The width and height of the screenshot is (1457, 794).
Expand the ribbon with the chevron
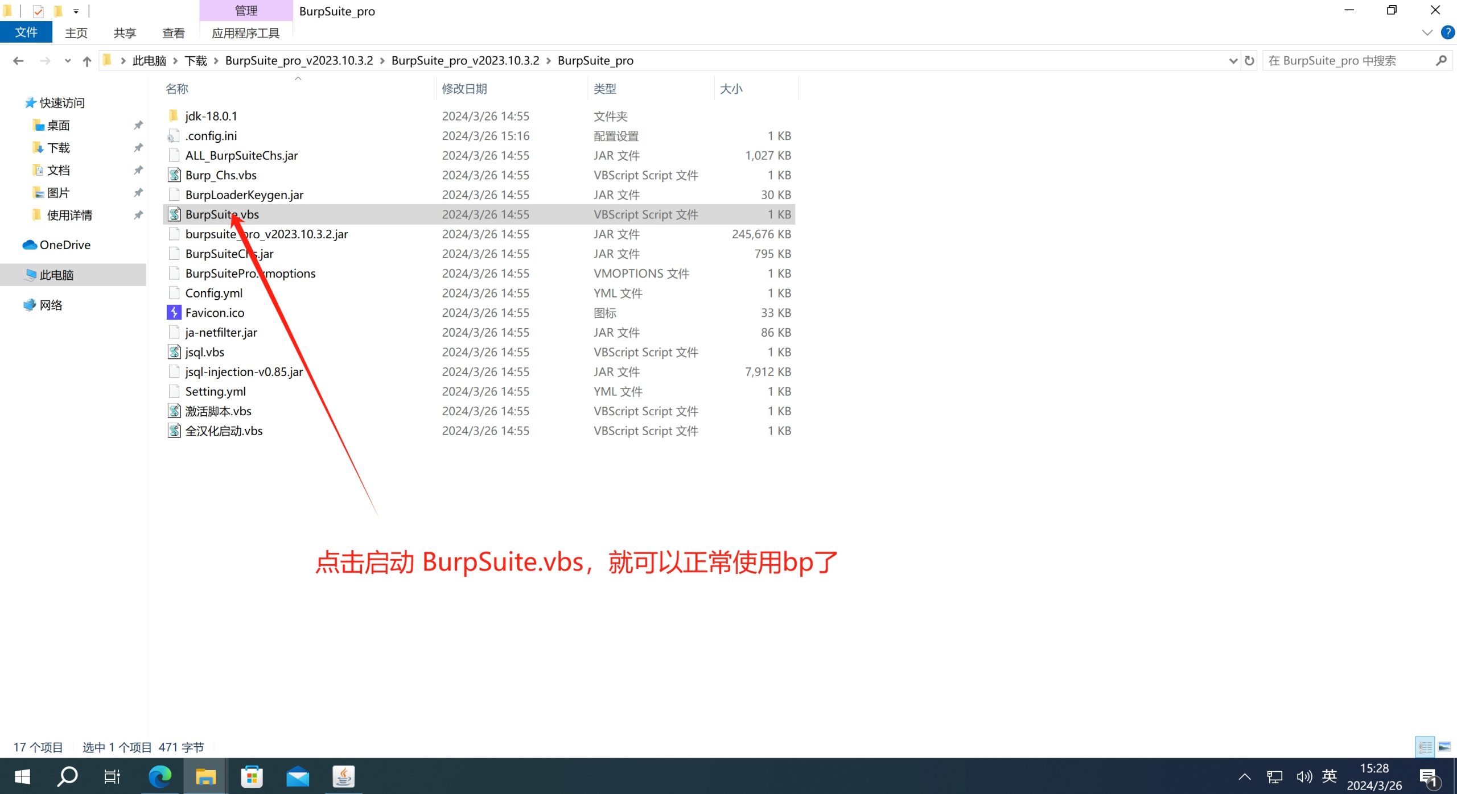[x=1427, y=32]
